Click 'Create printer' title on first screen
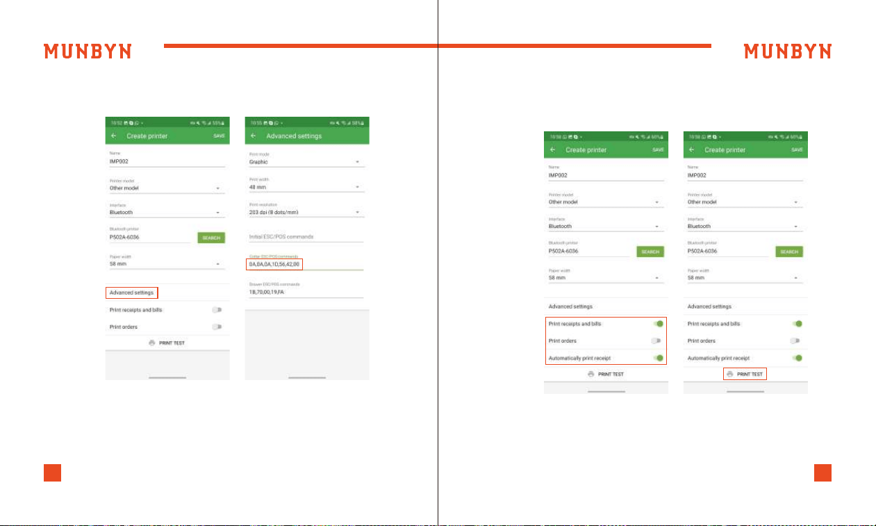Viewport: 876px width, 526px height. [147, 136]
